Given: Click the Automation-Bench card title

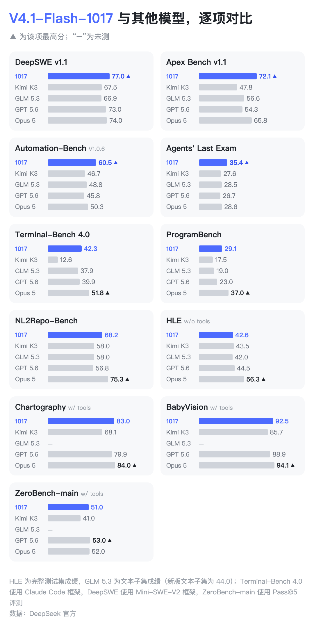Looking at the screenshot, I should 51,148.
